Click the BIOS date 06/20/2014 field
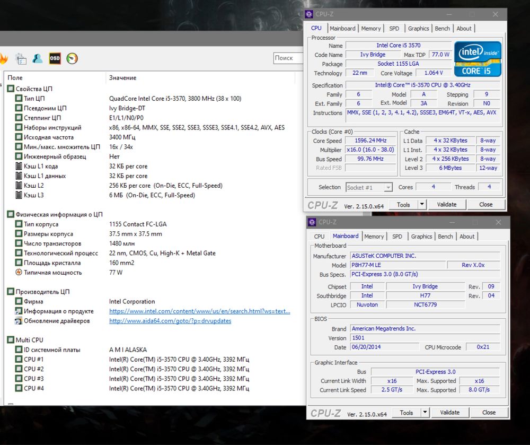This screenshot has width=530, height=445. (x=384, y=347)
